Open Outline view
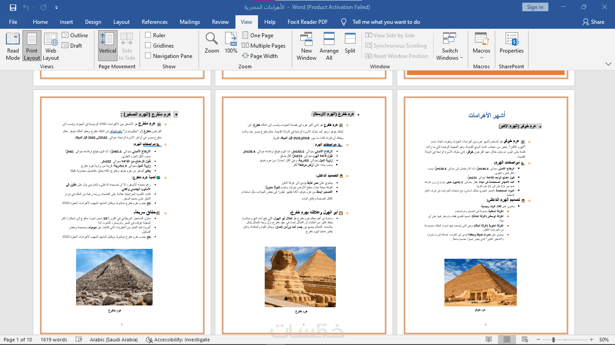 click(x=75, y=35)
